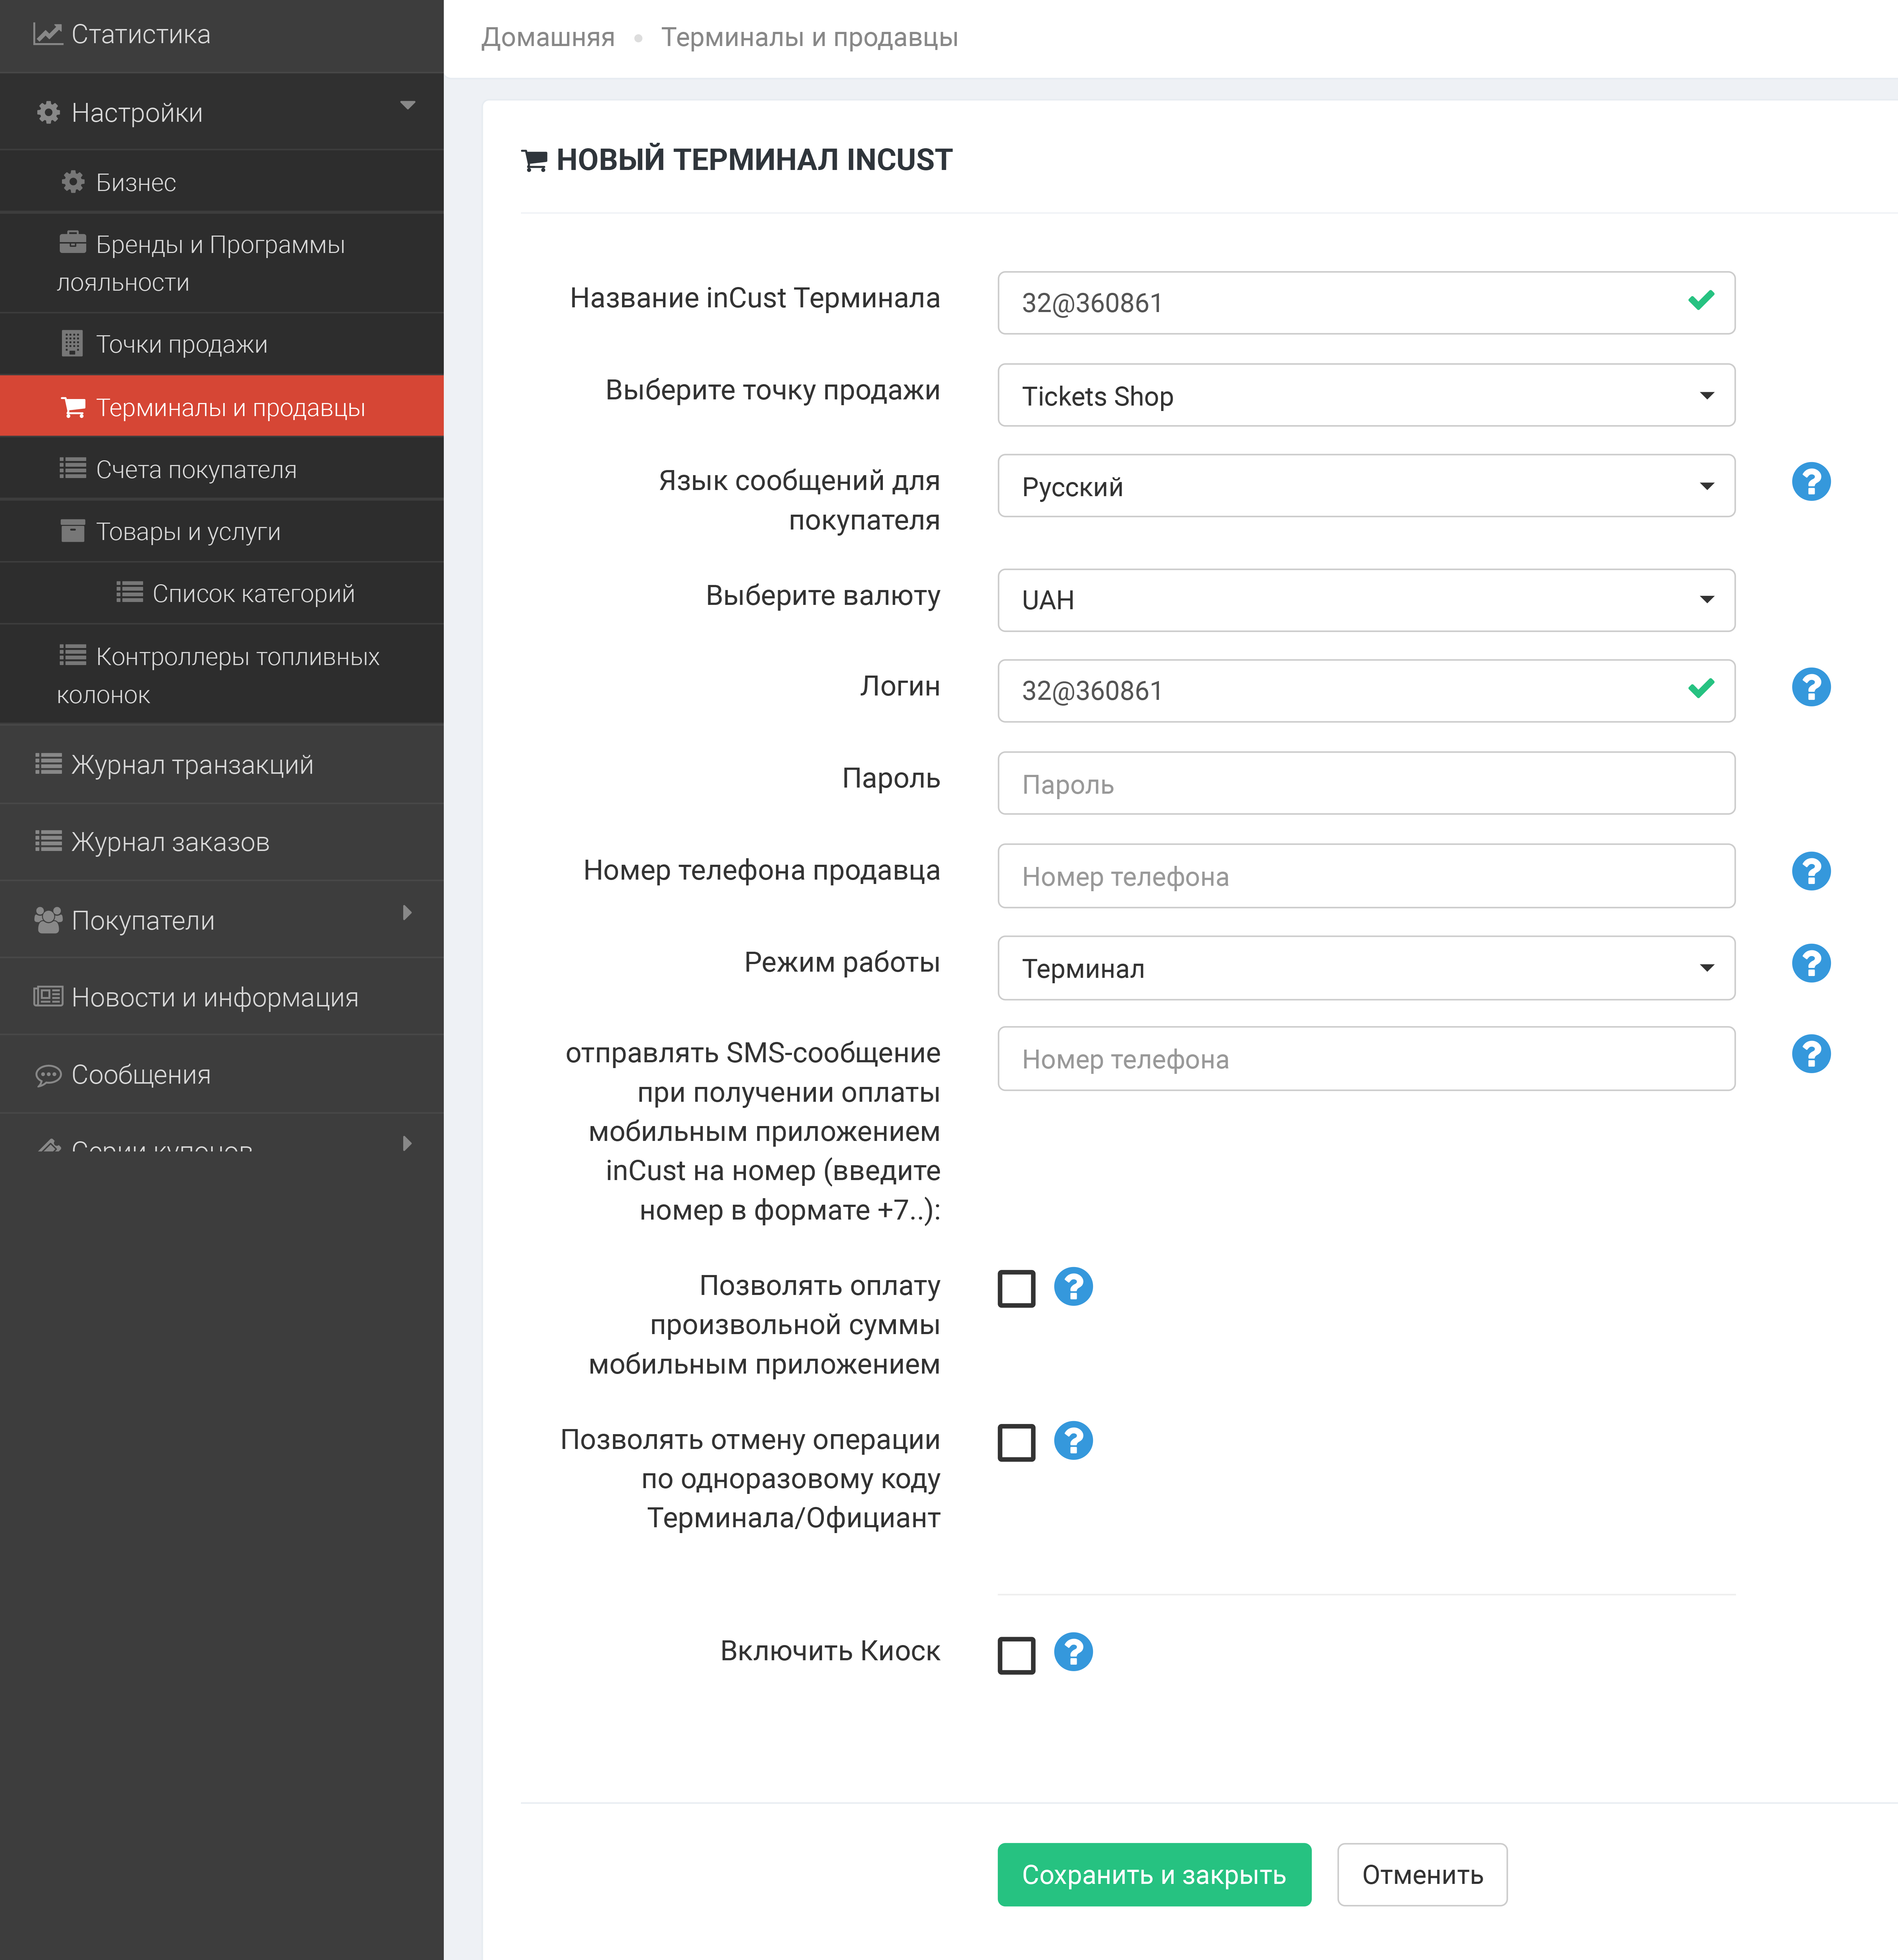1898x1960 pixels.
Task: Open help for the SMS phone number field
Action: (1811, 1054)
